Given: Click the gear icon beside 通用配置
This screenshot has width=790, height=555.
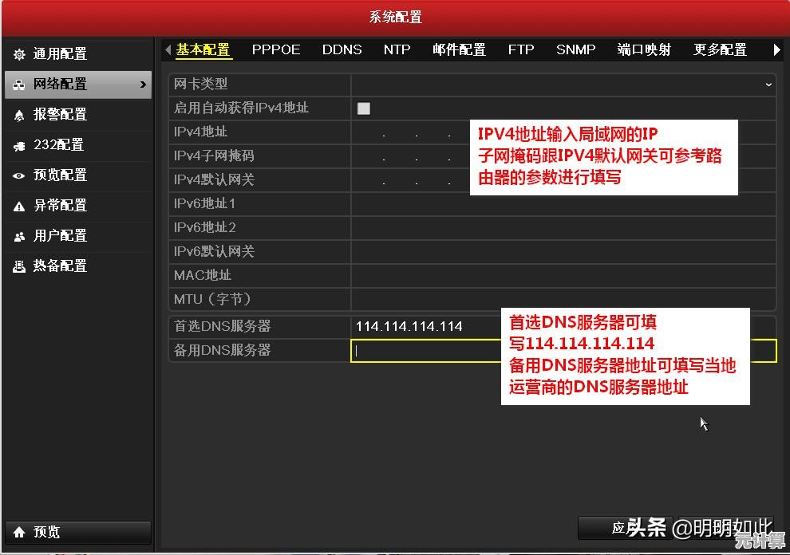Looking at the screenshot, I should pos(19,54).
